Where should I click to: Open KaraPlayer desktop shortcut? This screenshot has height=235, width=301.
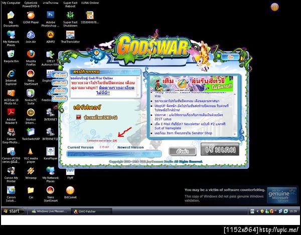(x=51, y=154)
